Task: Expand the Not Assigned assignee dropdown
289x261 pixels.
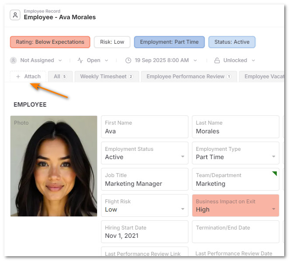Action: (x=60, y=60)
